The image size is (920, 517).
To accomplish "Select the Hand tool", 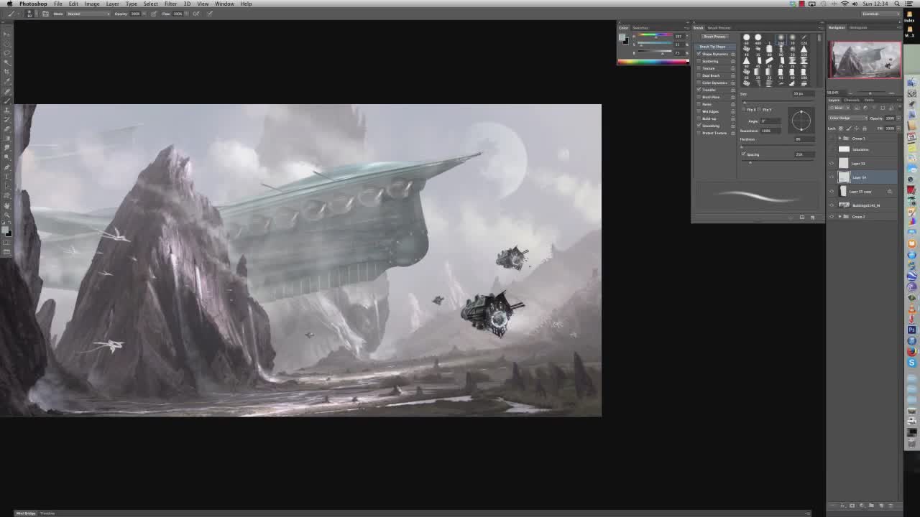I will [7, 206].
